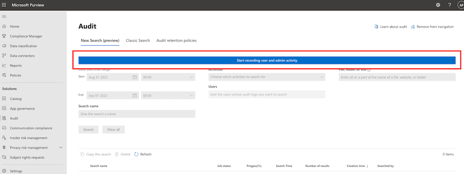464x174 pixels.
Task: Click the Search name input field
Action: (x=137, y=114)
